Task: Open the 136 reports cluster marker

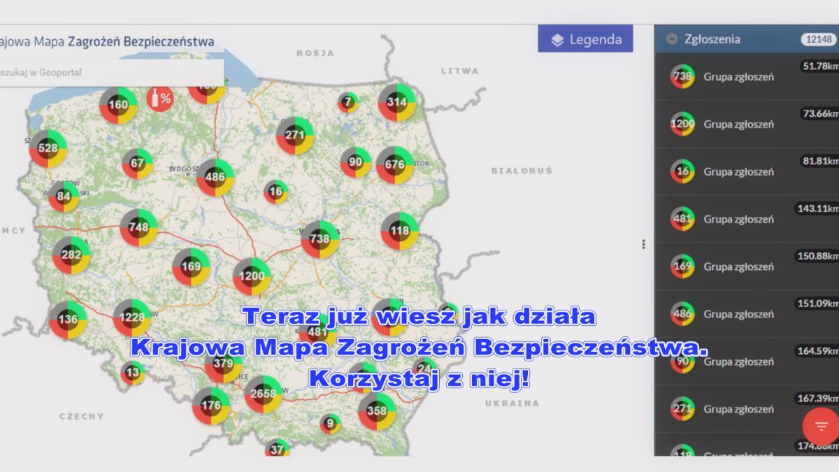Action: click(x=68, y=320)
